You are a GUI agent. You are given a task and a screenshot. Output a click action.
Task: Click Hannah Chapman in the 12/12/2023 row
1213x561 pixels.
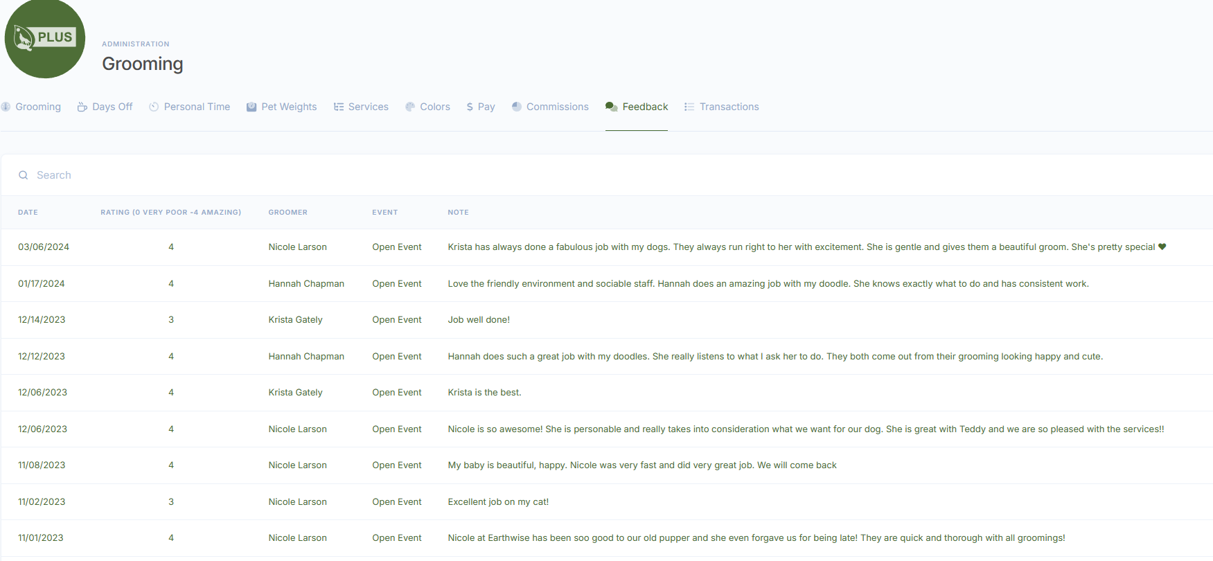(306, 357)
